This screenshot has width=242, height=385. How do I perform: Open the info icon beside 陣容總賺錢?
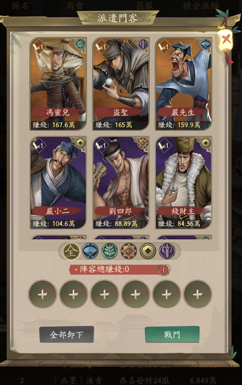pos(163,270)
